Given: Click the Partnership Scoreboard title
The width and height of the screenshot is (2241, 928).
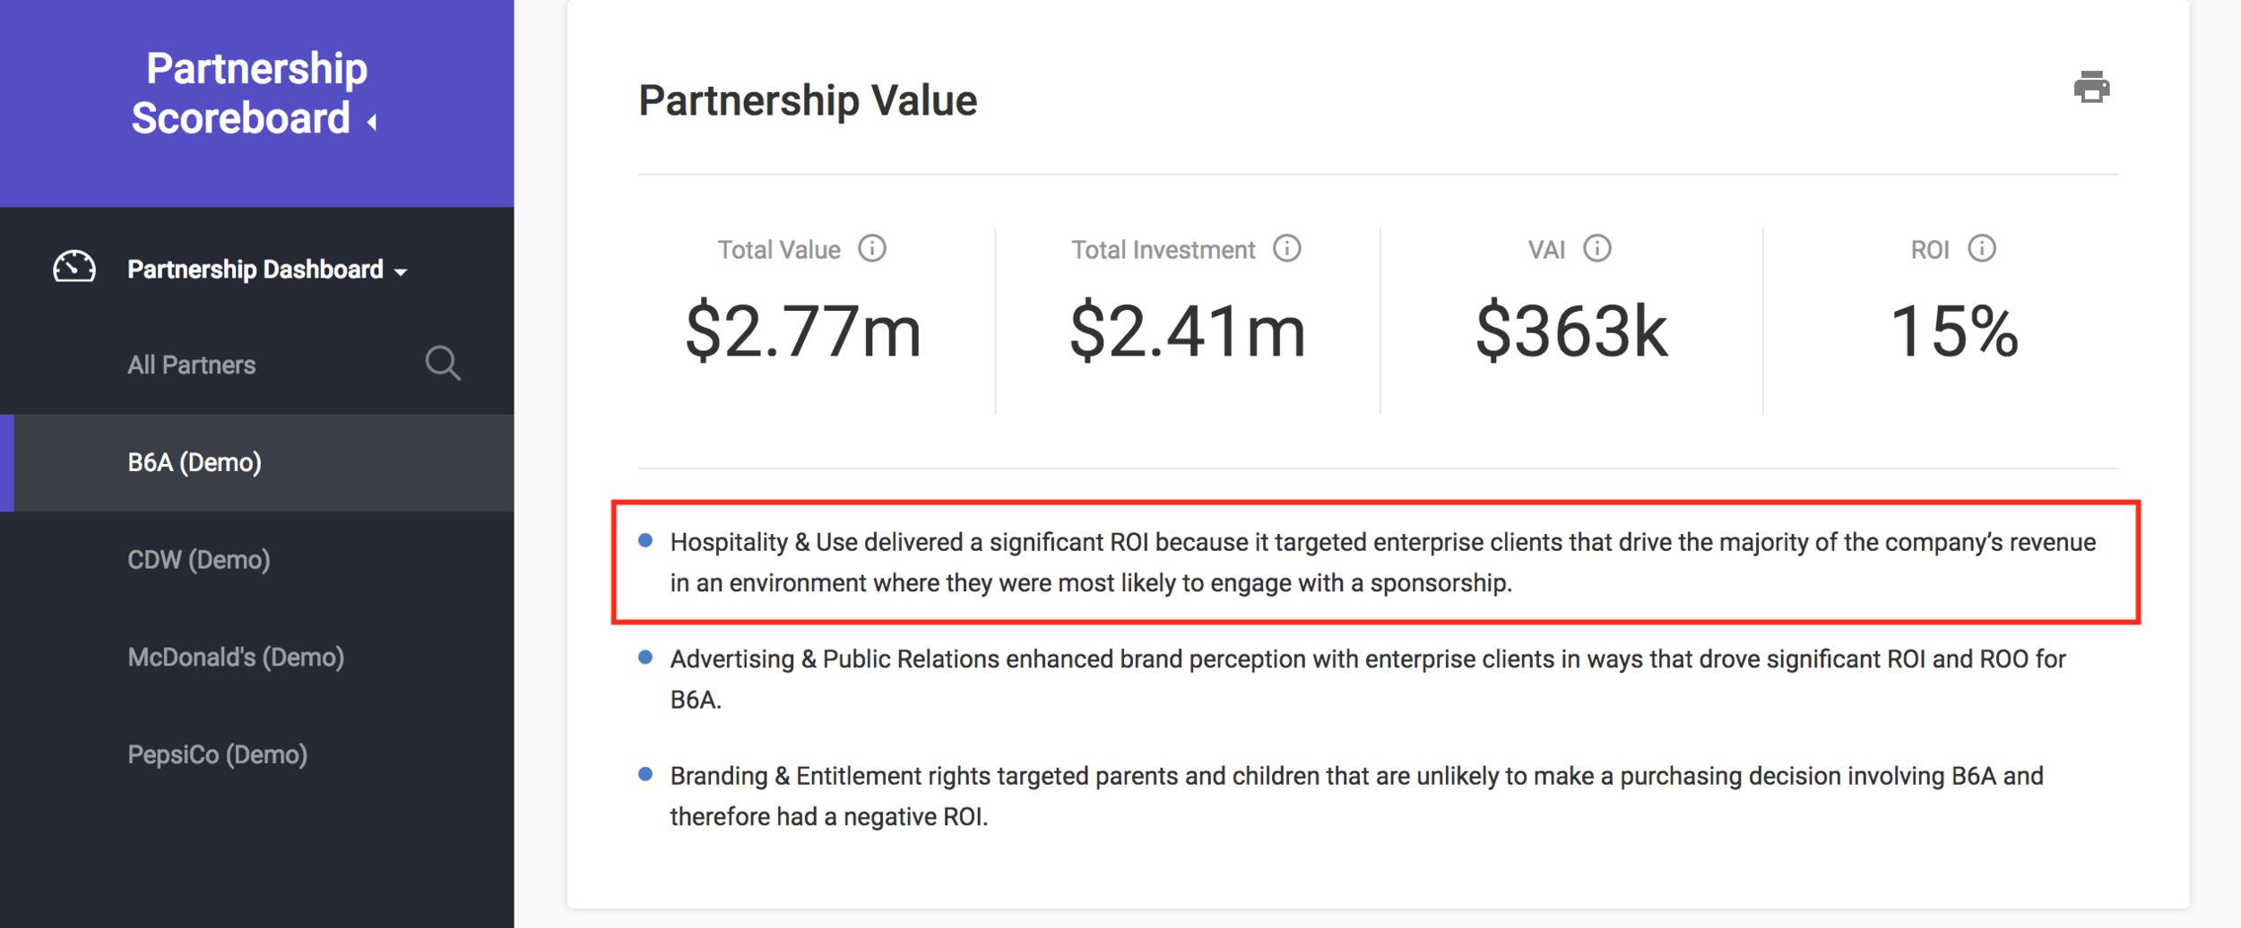Looking at the screenshot, I should point(251,93).
